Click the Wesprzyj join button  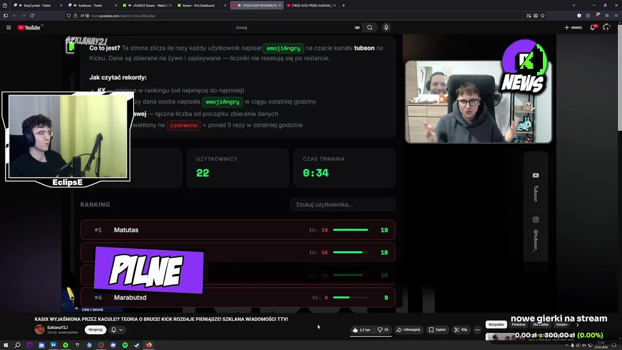96,330
